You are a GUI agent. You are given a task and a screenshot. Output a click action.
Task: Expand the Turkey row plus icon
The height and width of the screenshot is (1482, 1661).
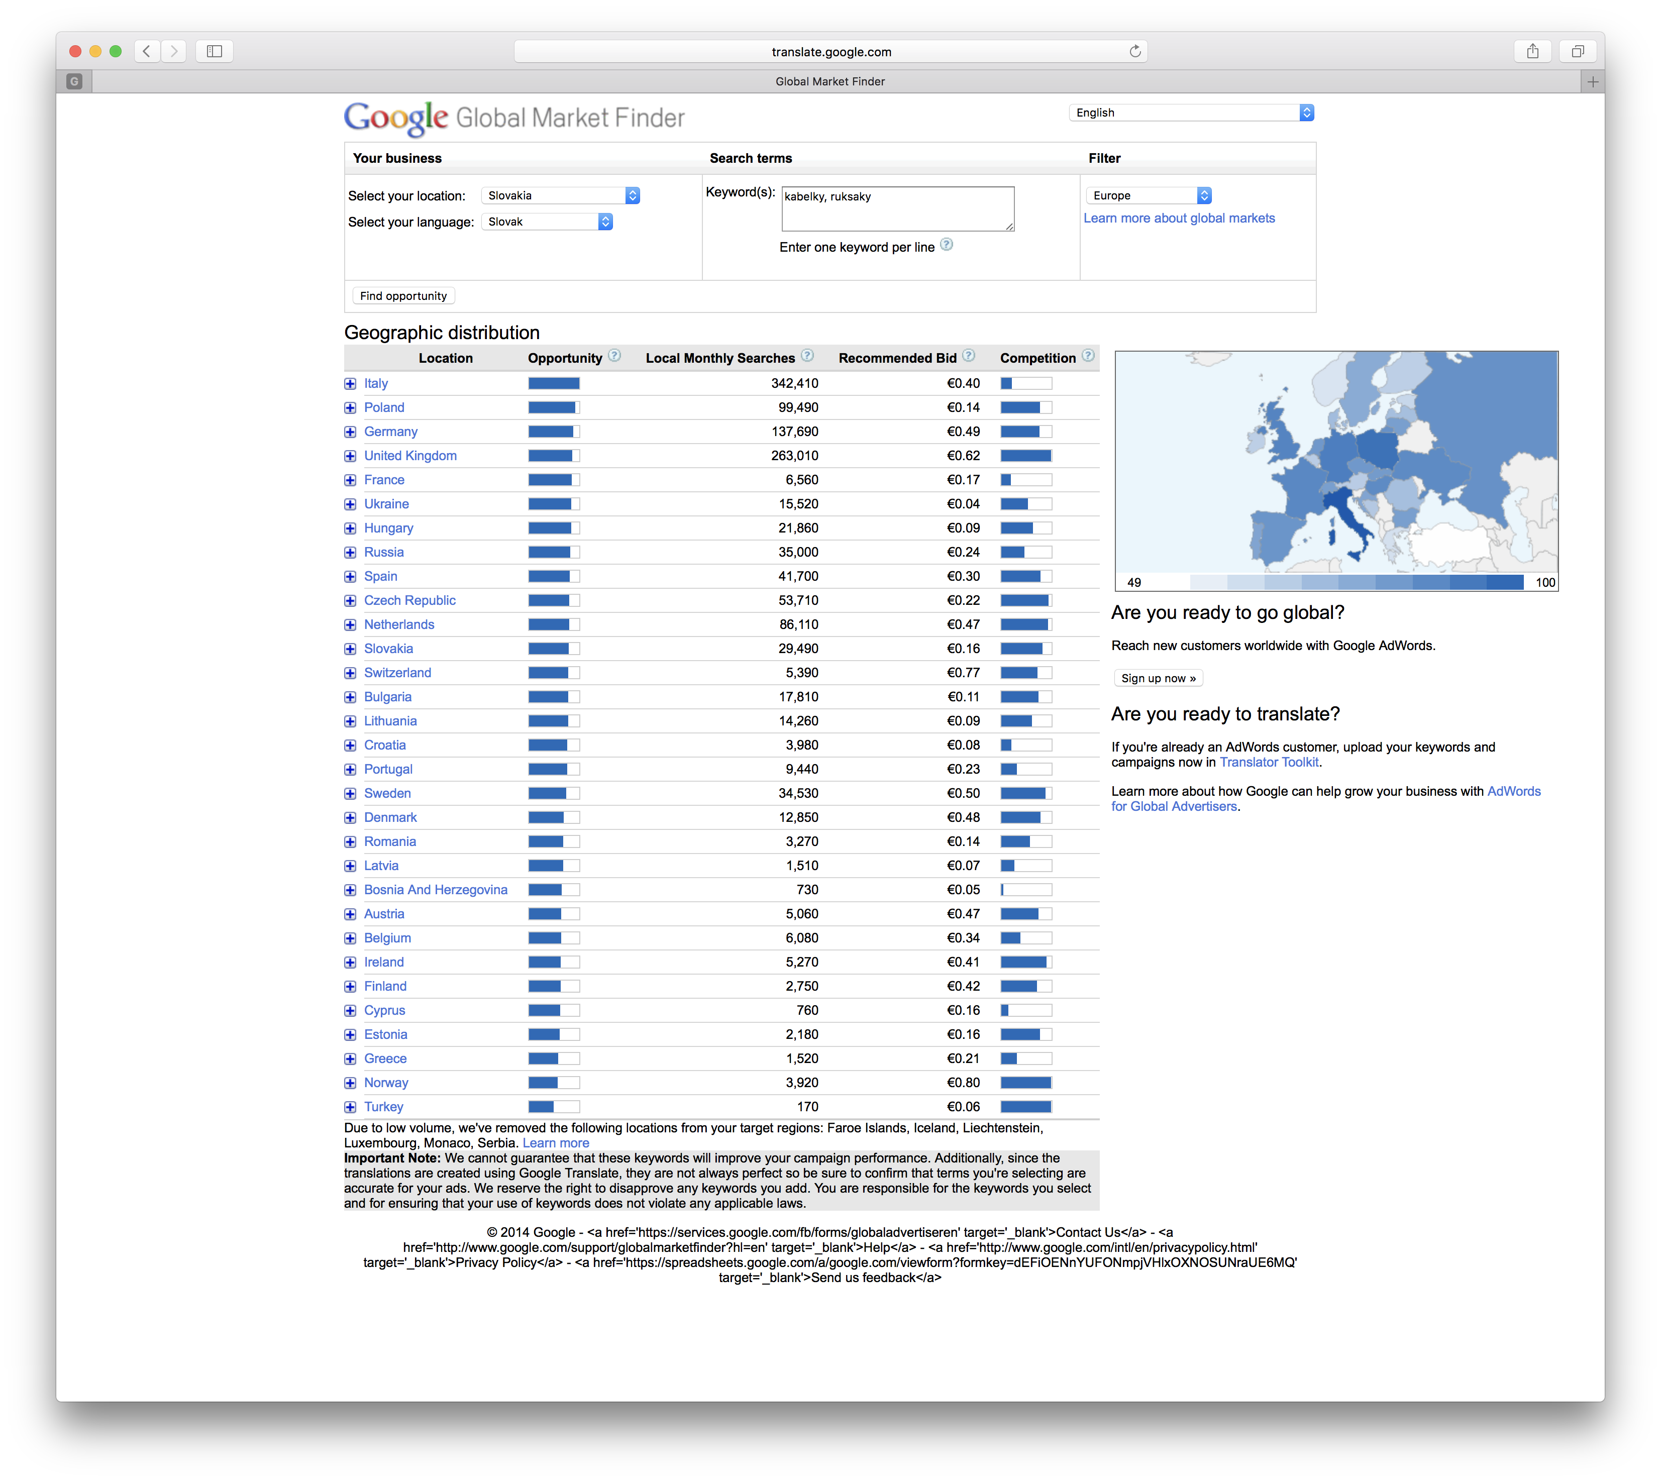pyautogui.click(x=350, y=1107)
